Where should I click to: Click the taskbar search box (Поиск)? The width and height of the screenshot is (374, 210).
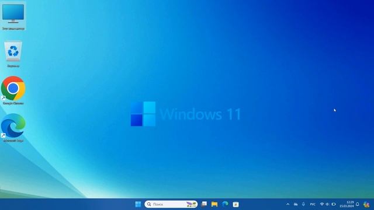(171, 204)
